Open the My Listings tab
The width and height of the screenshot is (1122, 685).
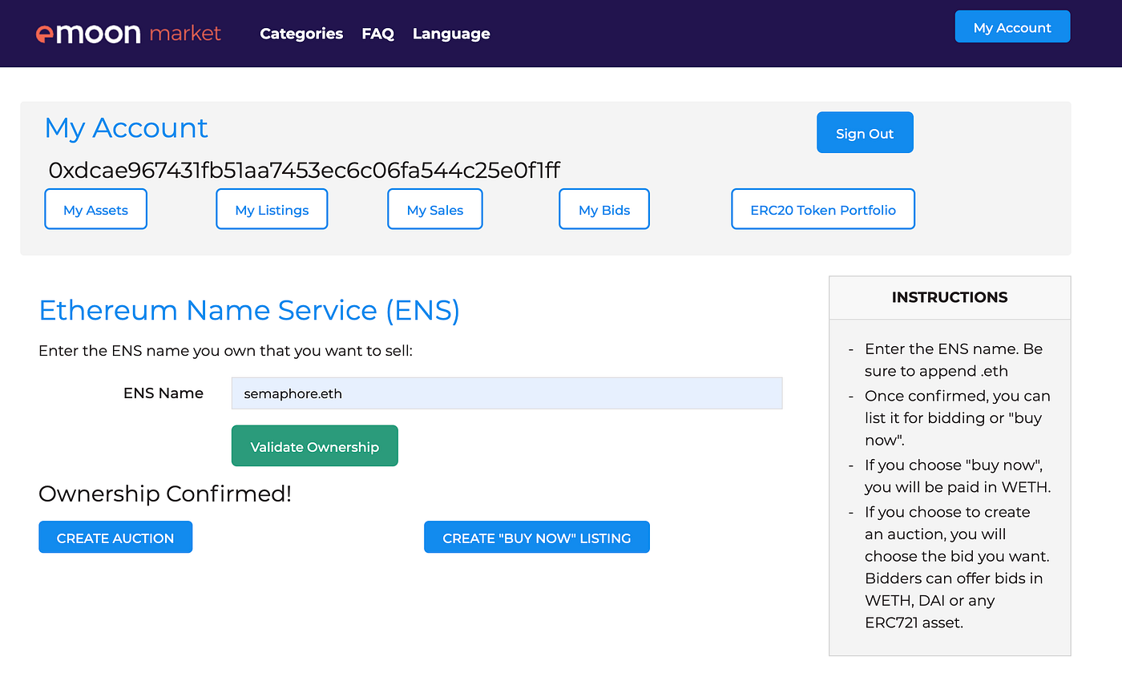(x=272, y=210)
